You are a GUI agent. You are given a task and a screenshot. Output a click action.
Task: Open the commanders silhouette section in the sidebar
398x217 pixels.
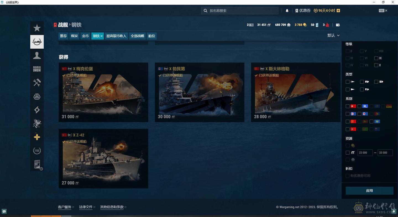37,55
